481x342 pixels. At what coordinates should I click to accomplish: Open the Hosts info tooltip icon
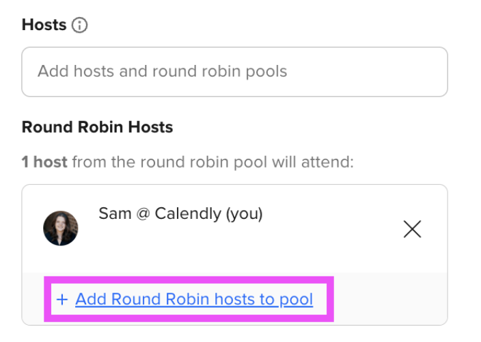click(80, 25)
